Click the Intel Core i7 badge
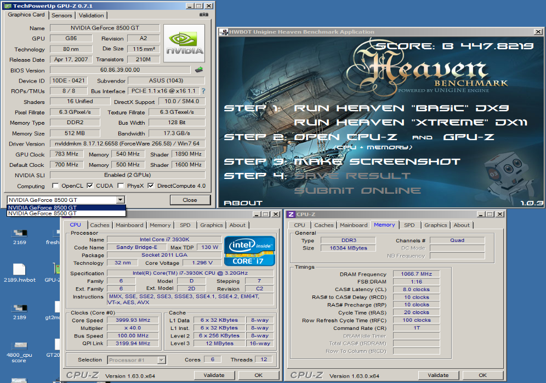Viewport: 546px width, 383px height. point(249,251)
